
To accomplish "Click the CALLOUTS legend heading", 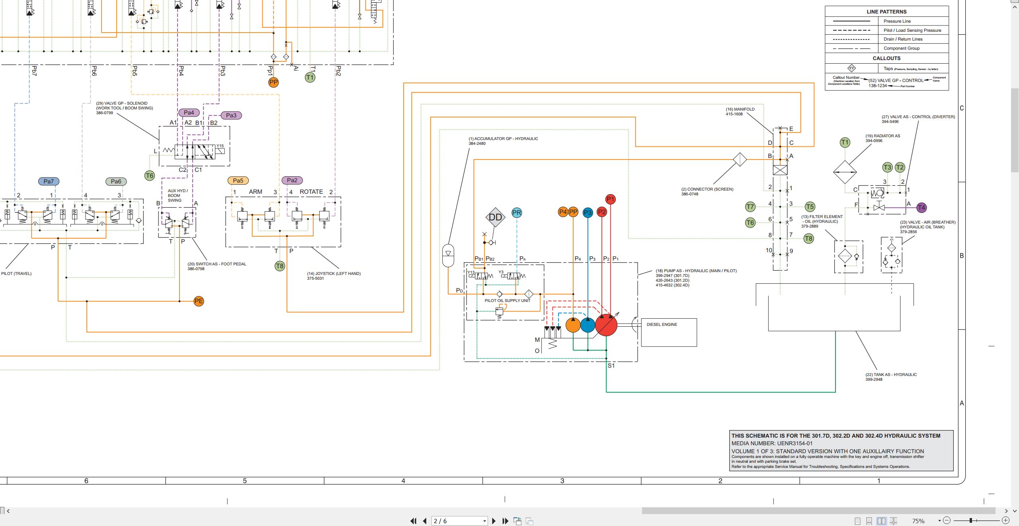I will point(886,58).
